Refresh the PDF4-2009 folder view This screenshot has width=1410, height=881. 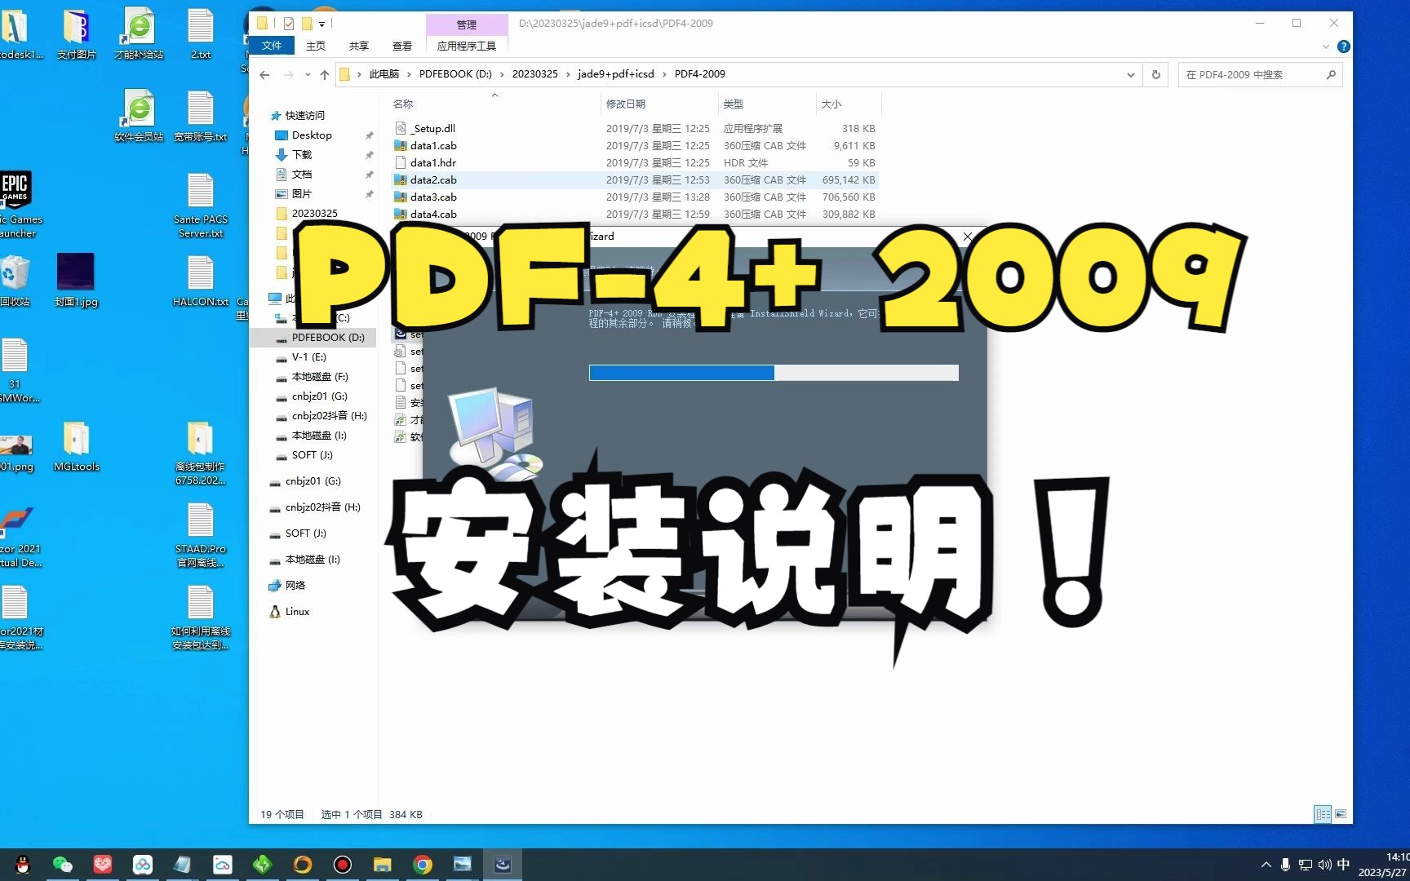click(1156, 74)
